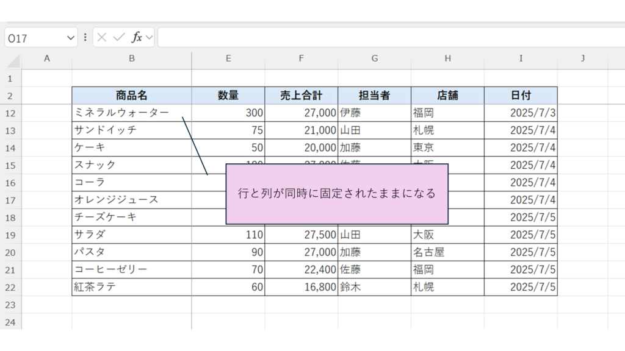Select column B header
The image size is (625, 351).
[x=131, y=58]
